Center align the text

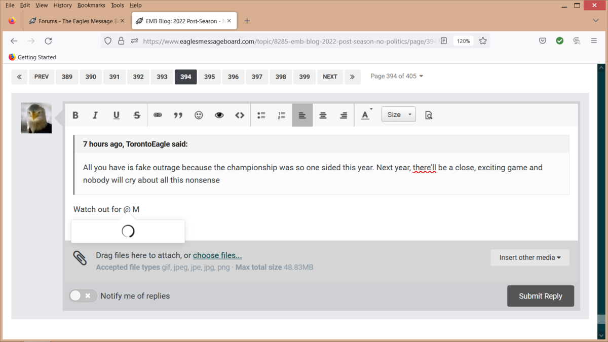tap(323, 115)
